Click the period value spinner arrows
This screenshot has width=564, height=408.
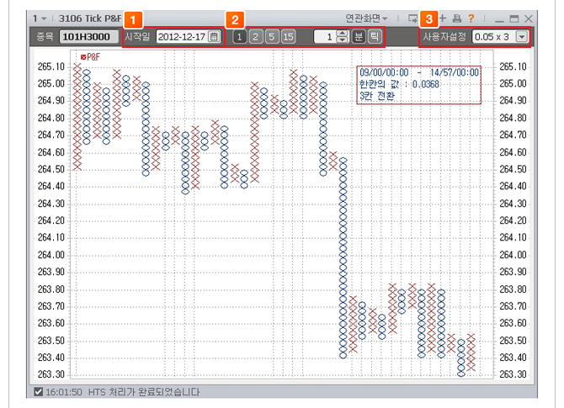click(342, 36)
